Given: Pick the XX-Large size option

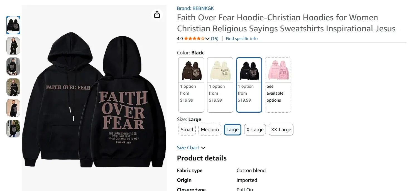Looking at the screenshot, I should pyautogui.click(x=281, y=129).
